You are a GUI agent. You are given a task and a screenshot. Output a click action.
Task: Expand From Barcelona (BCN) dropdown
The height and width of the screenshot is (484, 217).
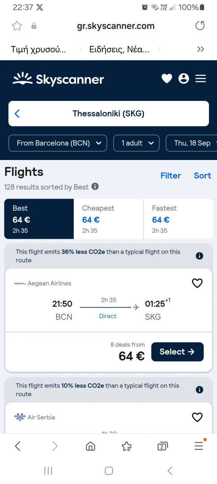coord(58,143)
